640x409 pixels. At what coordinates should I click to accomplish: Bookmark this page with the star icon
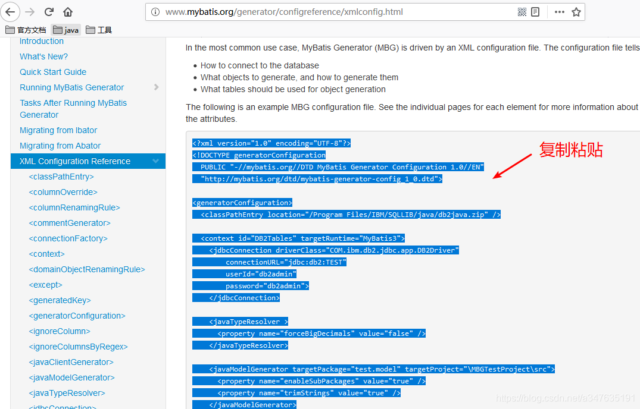pyautogui.click(x=576, y=12)
